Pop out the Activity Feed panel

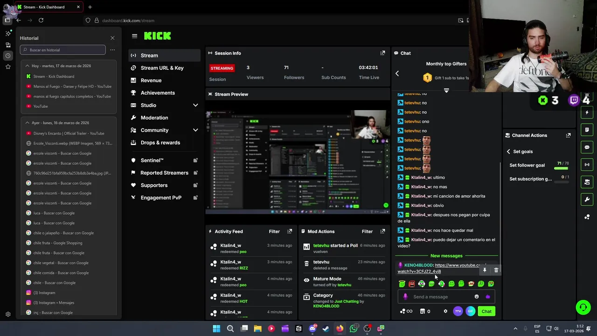pos(290,231)
